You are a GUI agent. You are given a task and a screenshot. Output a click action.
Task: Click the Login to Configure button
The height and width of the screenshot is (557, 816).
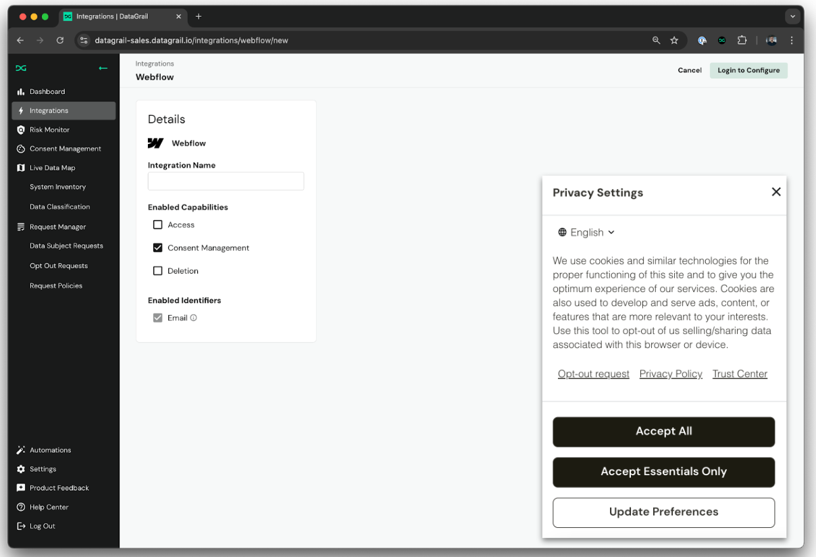tap(748, 70)
